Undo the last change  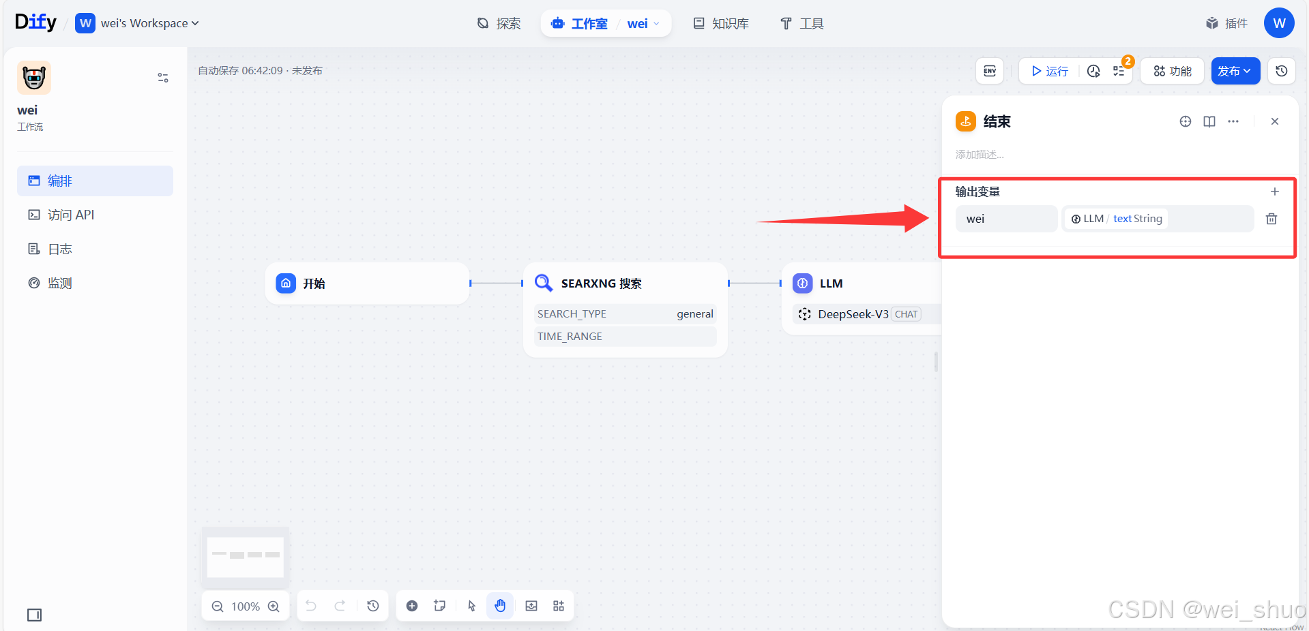[311, 606]
